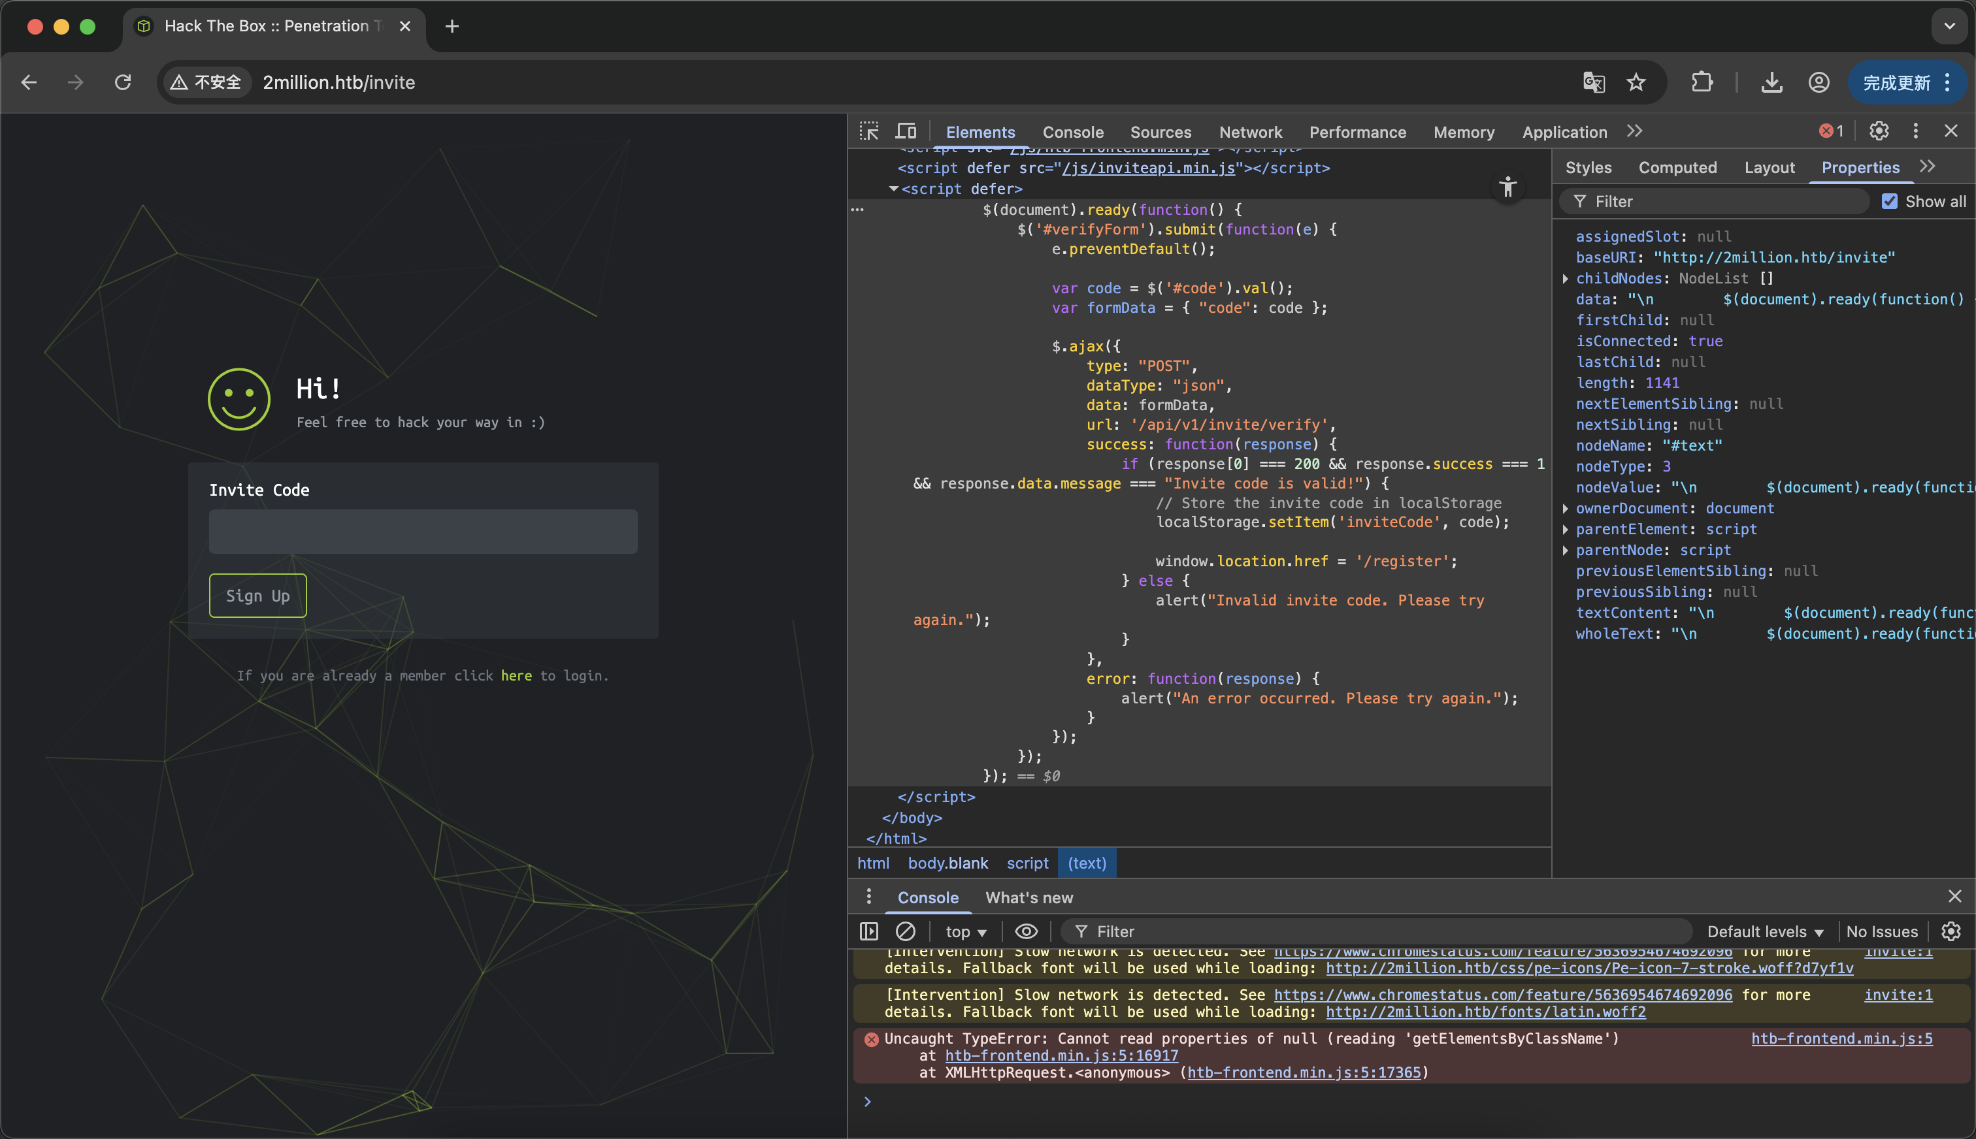Click the Sign Up button
This screenshot has height=1139, width=1976.
tap(257, 596)
